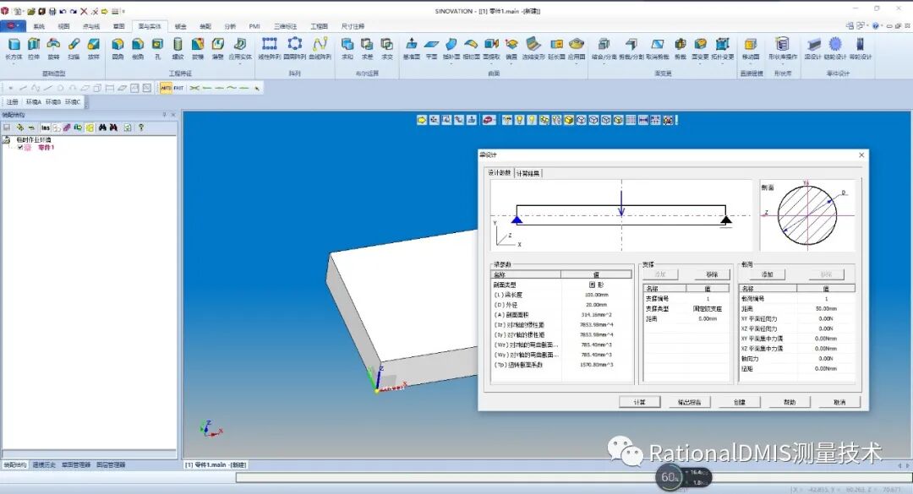Click the 100.00mm beam length value
This screenshot has width=913, height=494.
(x=596, y=295)
